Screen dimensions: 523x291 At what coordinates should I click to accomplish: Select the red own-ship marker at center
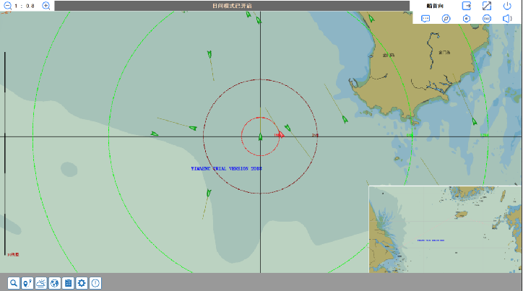[280, 135]
